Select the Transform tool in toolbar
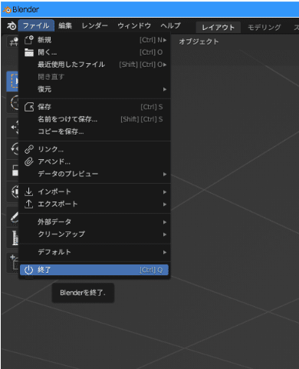The image size is (299, 369). point(13,191)
